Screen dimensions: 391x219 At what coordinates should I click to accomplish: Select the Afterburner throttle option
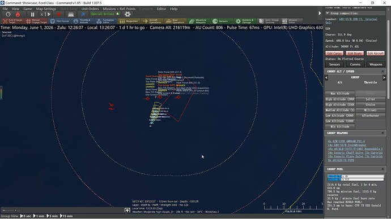[370, 116]
